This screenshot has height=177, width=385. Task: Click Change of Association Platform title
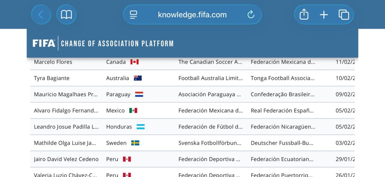tap(117, 44)
